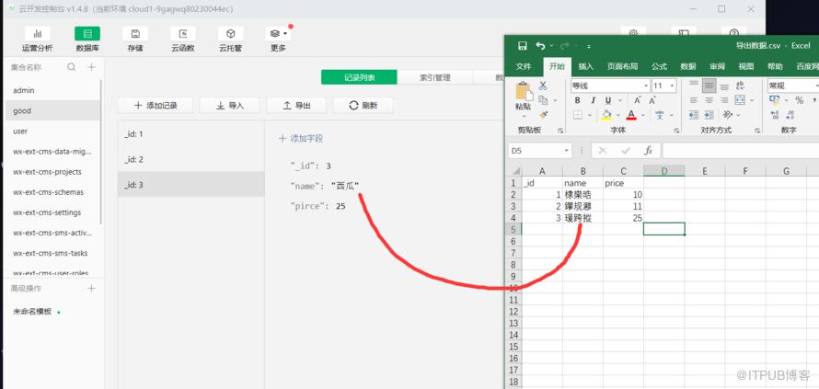This screenshot has height=389, width=819.
Task: Customize Excel quick access toolbar
Action: [x=589, y=47]
